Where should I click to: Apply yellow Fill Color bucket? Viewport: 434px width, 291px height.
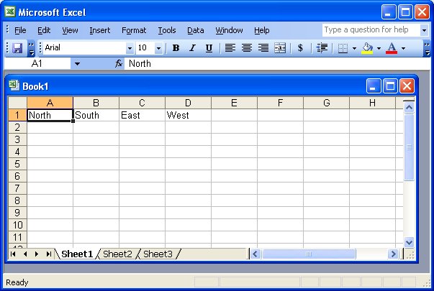click(x=367, y=48)
